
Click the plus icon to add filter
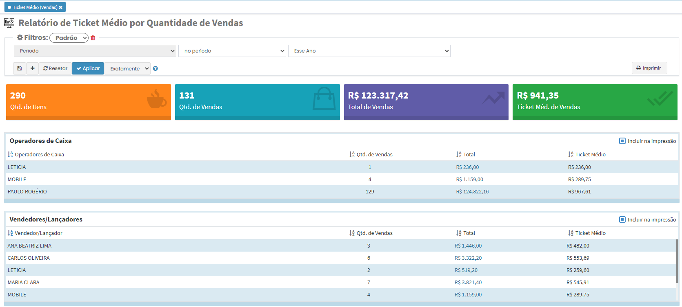(32, 68)
